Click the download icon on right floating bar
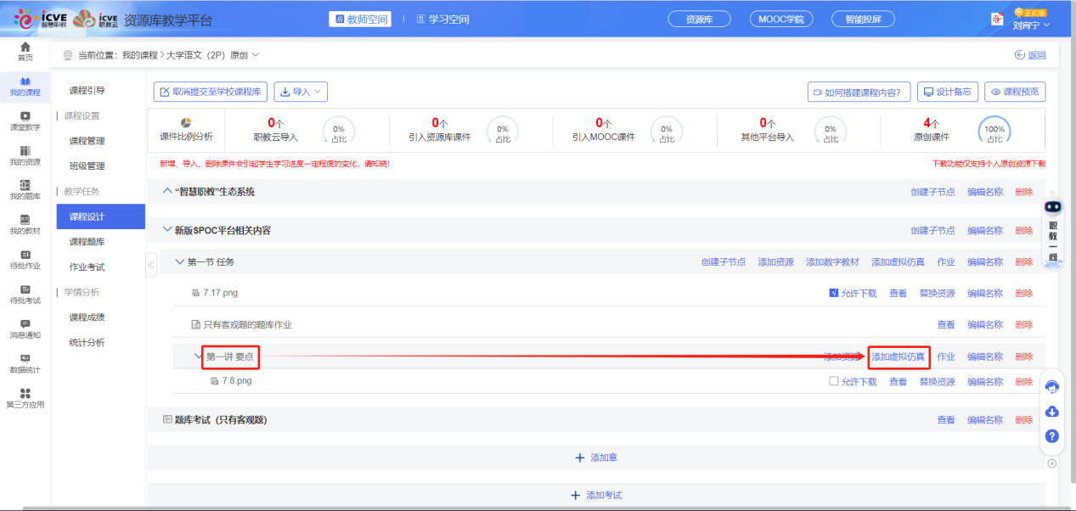Viewport: 1076px width, 511px height. click(x=1051, y=412)
